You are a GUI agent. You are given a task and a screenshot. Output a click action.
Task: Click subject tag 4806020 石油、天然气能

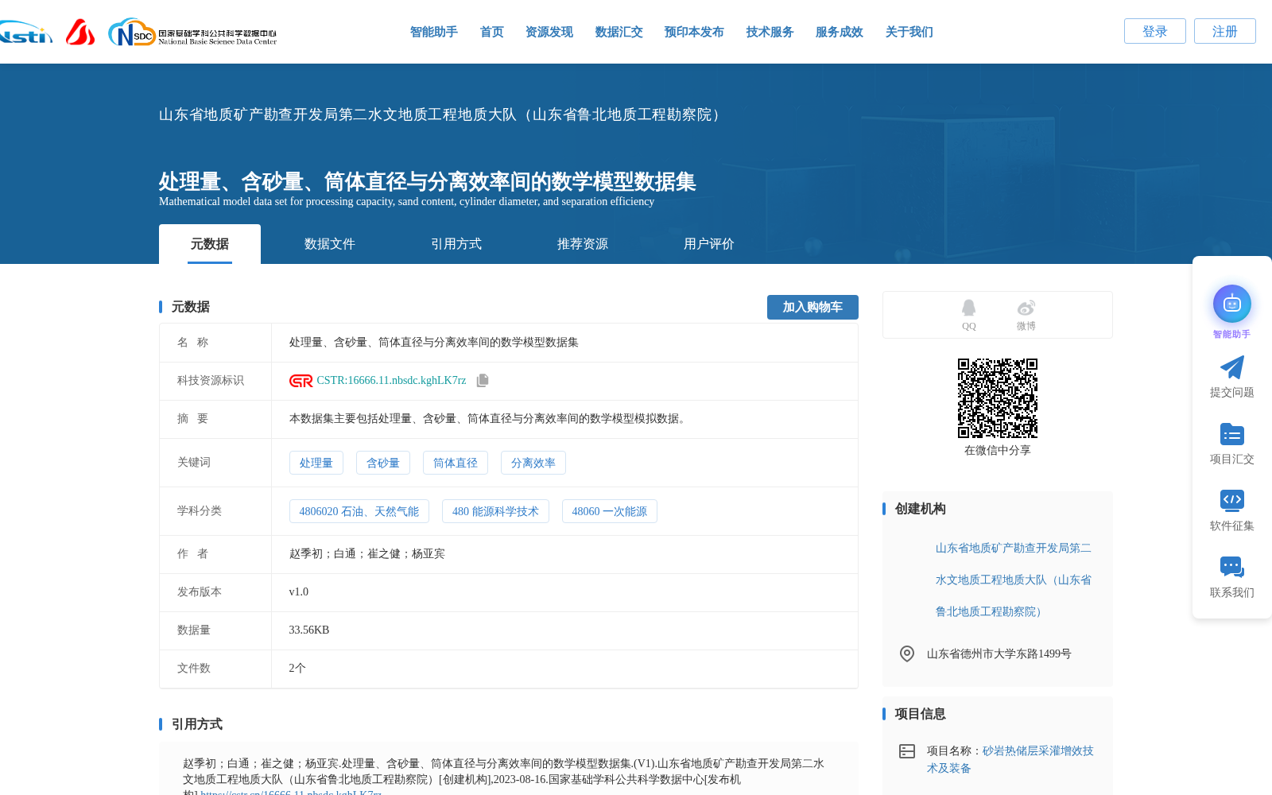(359, 511)
